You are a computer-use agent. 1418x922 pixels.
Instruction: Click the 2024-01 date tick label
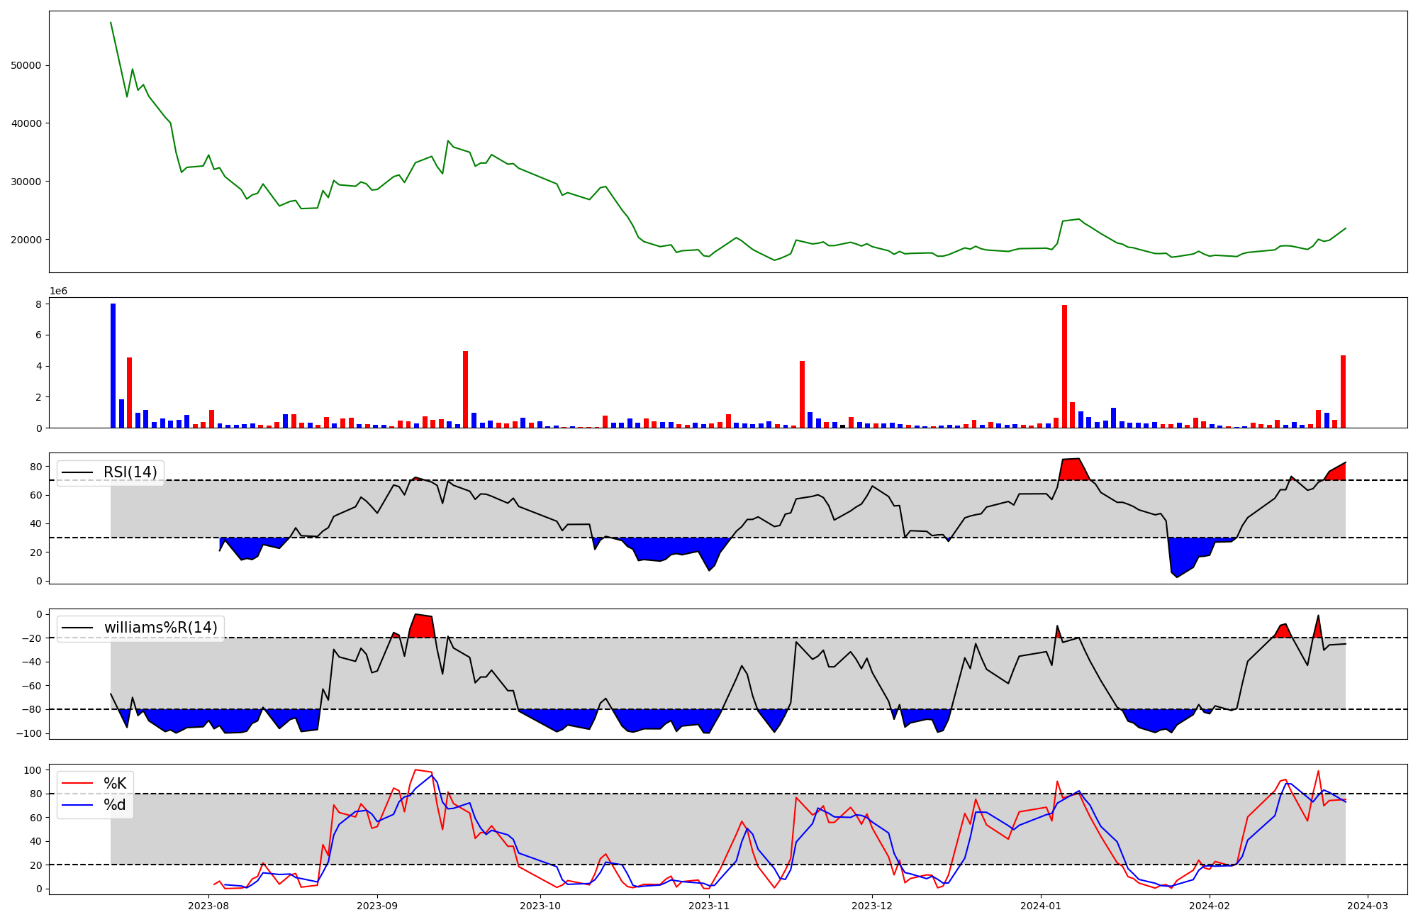(1041, 905)
